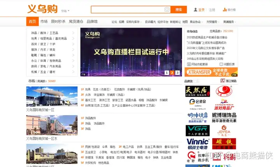
Task: Expand the 服饰 / 内衣 / 袜类 category arrow
Action: point(73,50)
